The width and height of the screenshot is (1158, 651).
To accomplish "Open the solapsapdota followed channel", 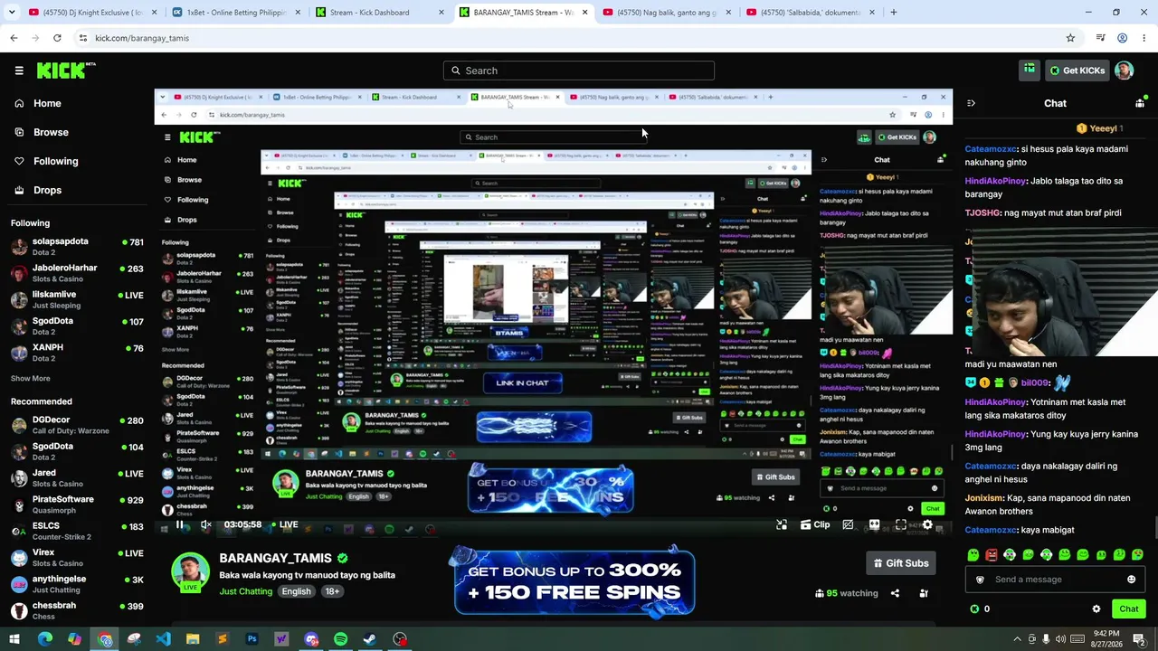I will coord(77,247).
